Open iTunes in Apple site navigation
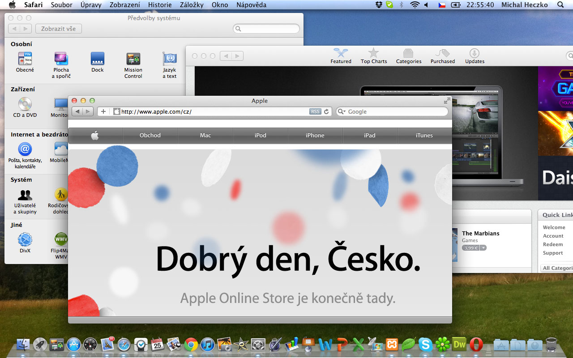Image resolution: width=573 pixels, height=358 pixels. 424,135
